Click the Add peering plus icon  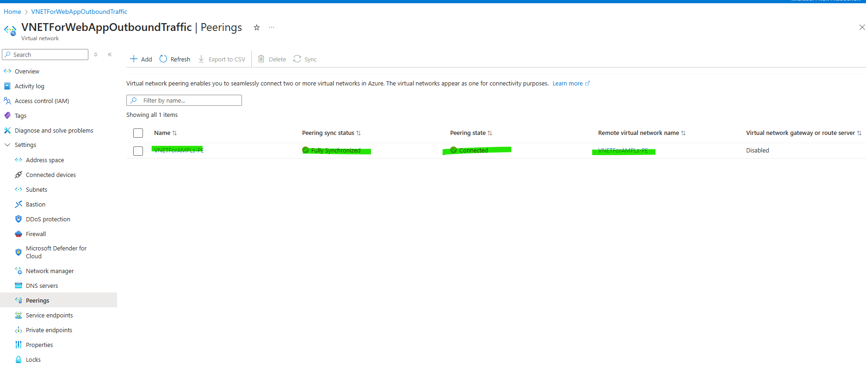134,59
